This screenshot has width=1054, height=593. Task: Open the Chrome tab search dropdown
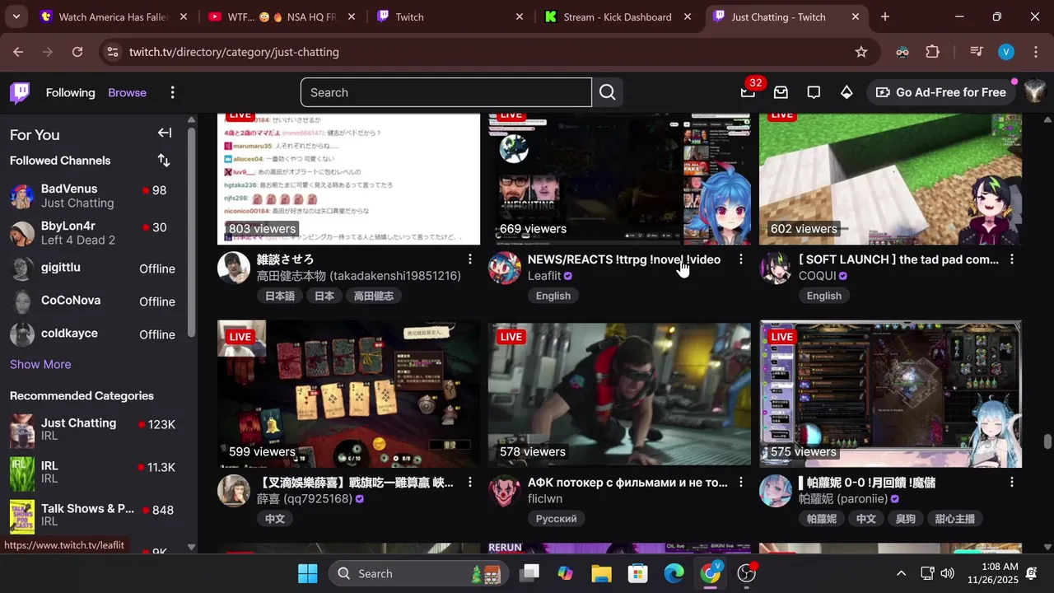pyautogui.click(x=16, y=16)
